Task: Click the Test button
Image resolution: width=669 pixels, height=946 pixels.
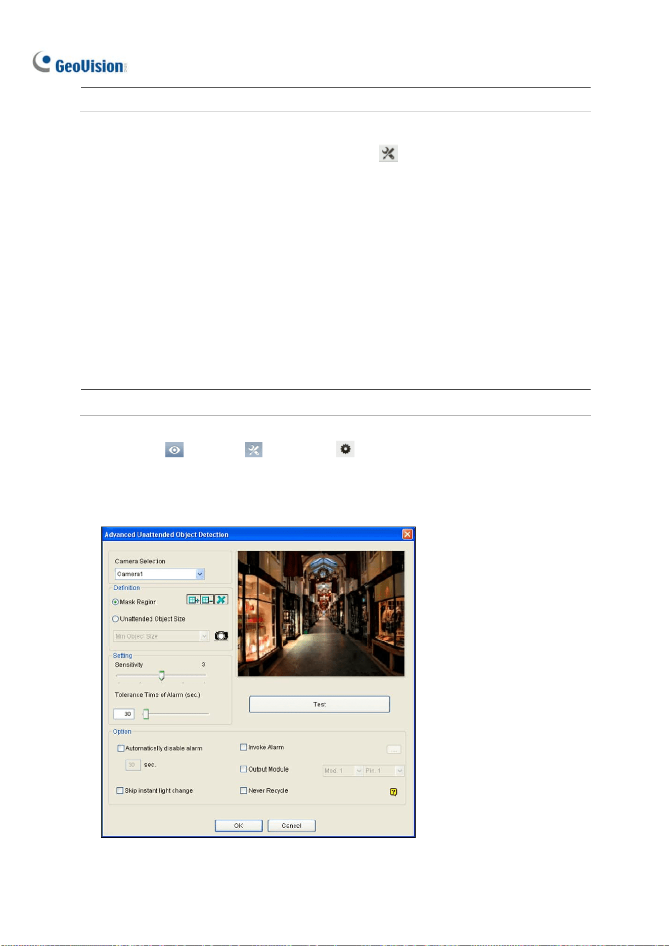Action: point(320,704)
